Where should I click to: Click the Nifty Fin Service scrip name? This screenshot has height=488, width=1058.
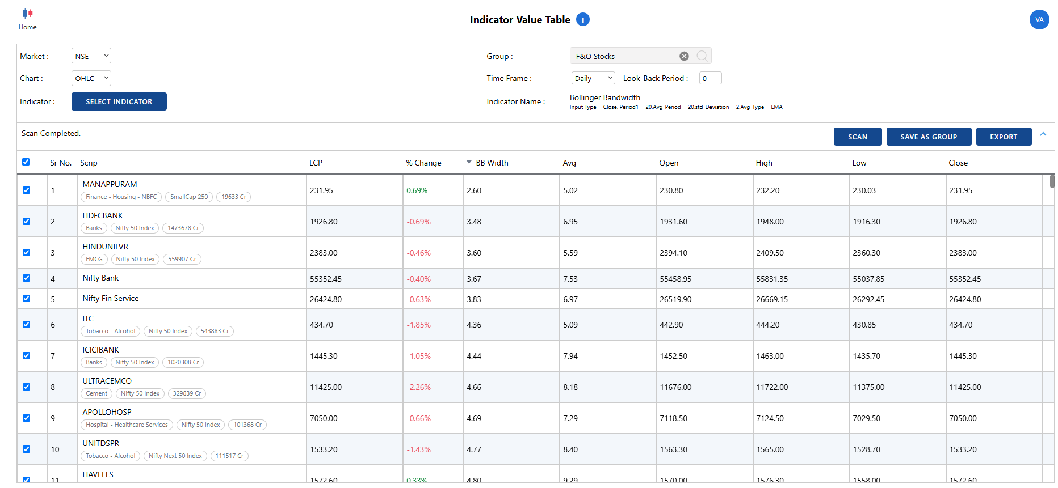[111, 298]
